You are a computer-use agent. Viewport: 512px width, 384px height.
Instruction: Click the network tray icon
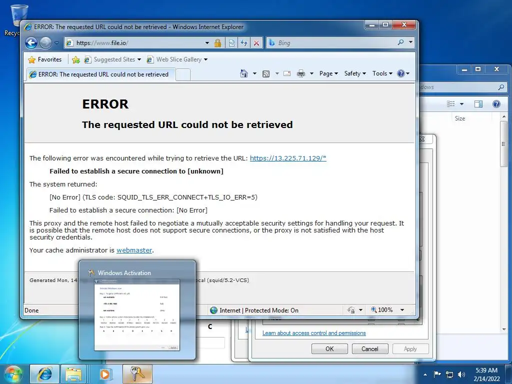[x=449, y=374]
